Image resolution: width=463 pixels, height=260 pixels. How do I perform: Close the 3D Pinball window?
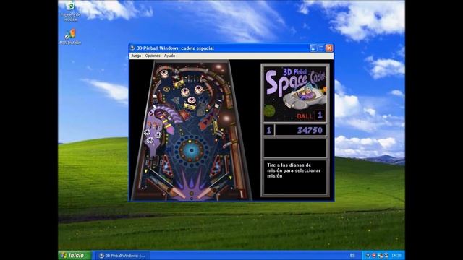click(x=329, y=48)
